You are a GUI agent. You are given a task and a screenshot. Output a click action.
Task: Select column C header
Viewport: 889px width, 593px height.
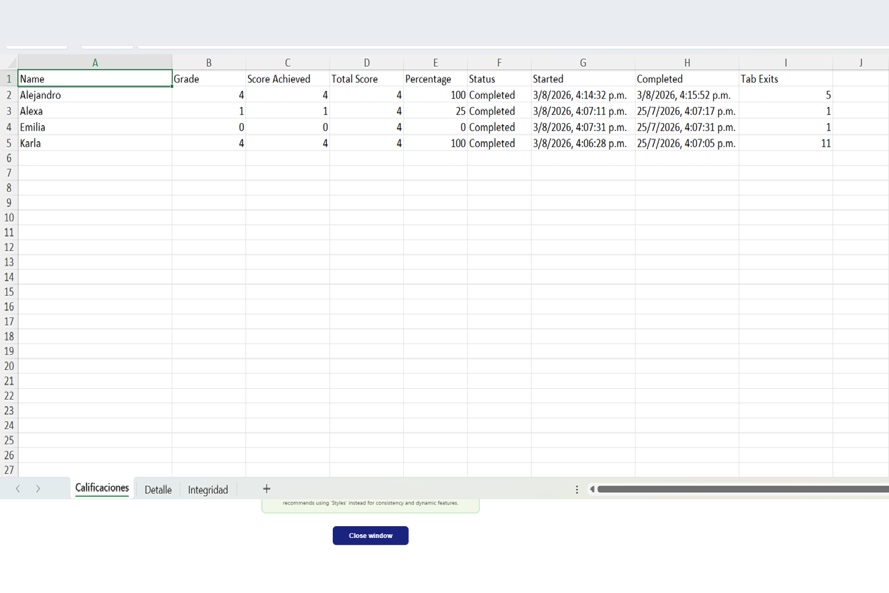click(287, 62)
